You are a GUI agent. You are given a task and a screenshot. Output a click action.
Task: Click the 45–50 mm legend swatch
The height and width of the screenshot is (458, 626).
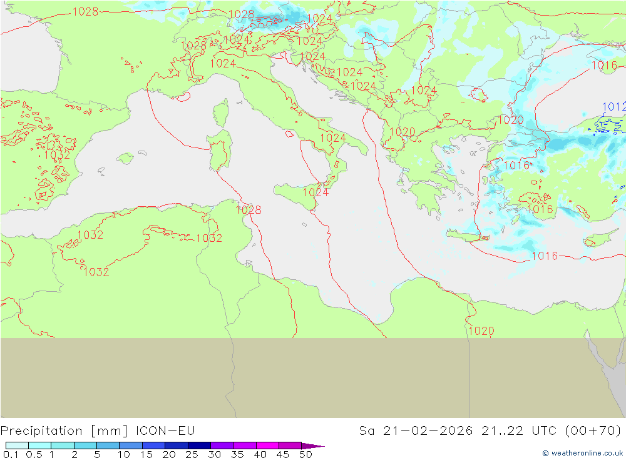tap(290, 446)
